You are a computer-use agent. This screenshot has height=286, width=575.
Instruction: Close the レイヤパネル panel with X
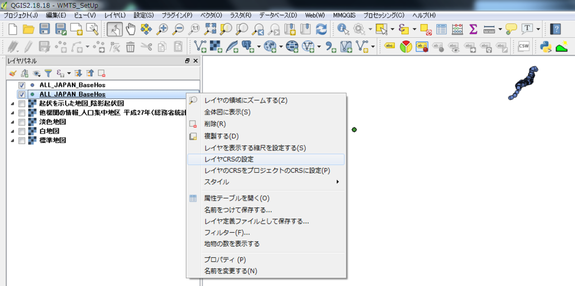click(195, 61)
